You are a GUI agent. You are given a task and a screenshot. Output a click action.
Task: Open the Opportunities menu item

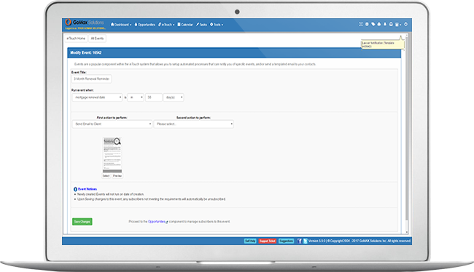(145, 25)
